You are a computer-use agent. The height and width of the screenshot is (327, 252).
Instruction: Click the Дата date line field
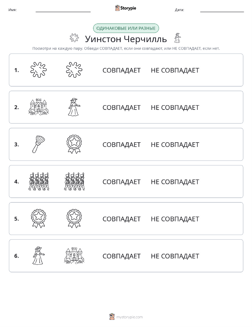tap(222, 10)
